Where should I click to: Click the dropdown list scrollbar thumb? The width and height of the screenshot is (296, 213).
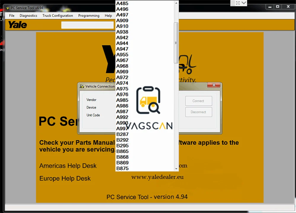pos(176,43)
